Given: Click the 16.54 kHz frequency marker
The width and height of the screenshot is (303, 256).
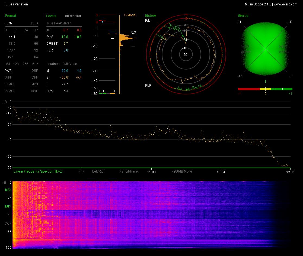Looking at the screenshot, I should tap(221, 172).
